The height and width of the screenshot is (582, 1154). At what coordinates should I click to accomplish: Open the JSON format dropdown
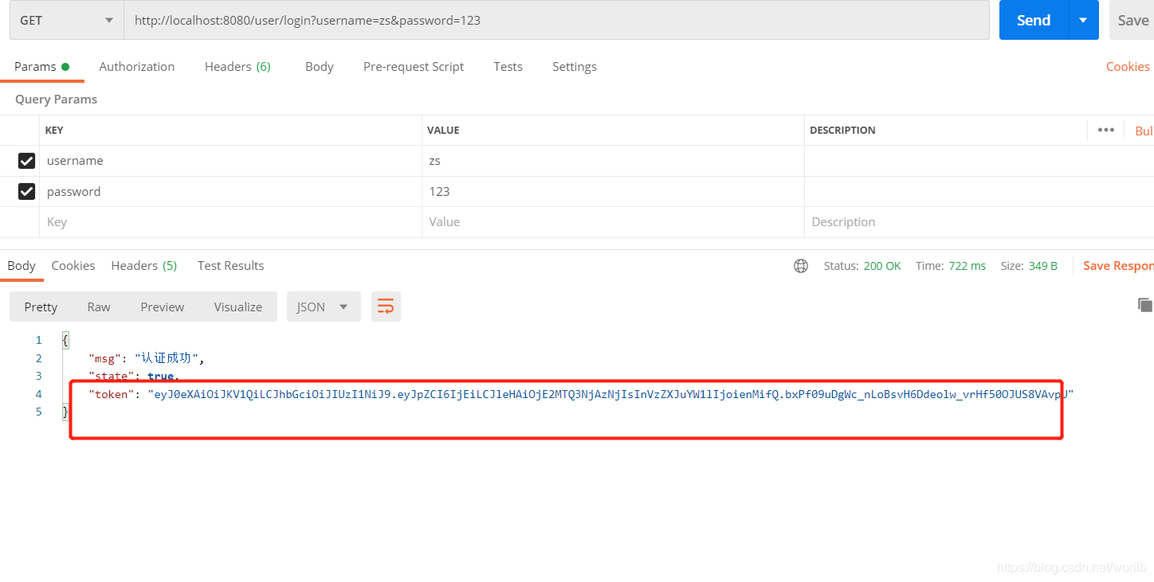pos(324,307)
